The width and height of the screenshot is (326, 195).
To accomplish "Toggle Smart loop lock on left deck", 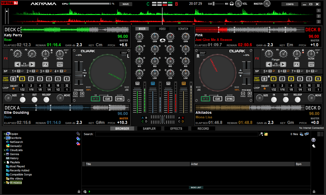I will 13,89.
